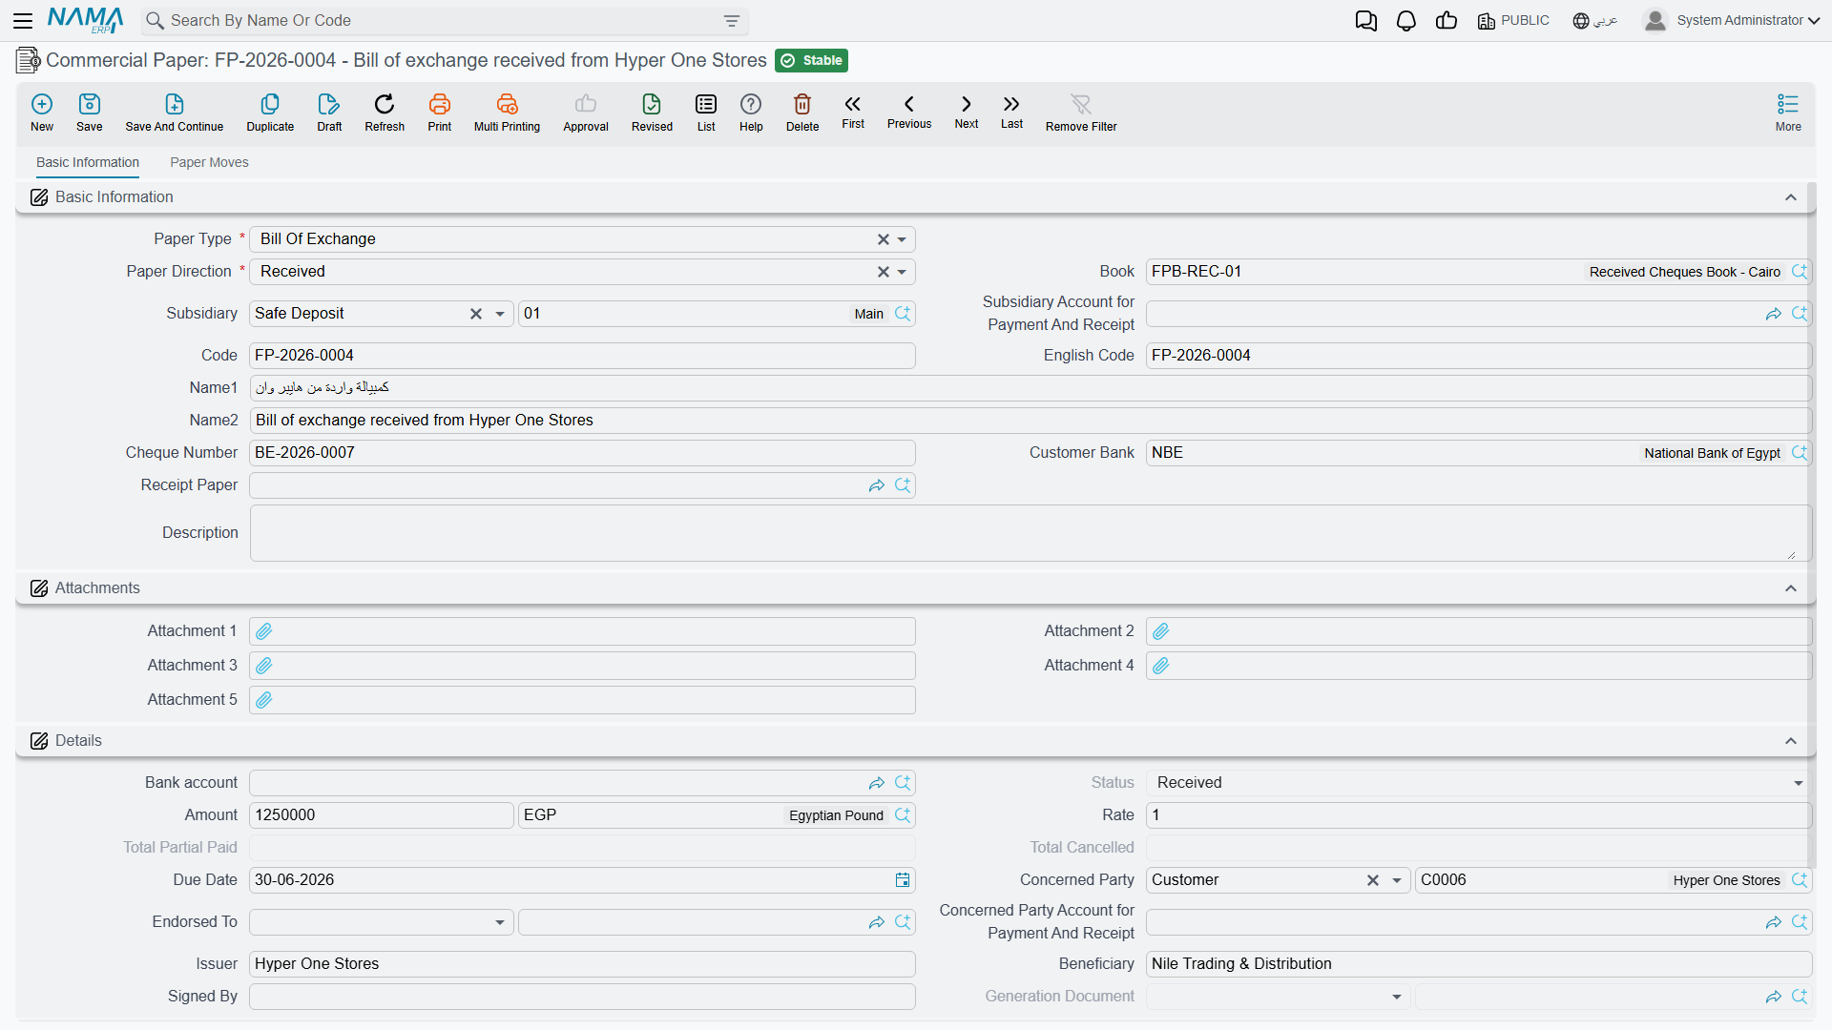Open System Administrator user menu
Viewport: 1832px width, 1030px height.
point(1732,21)
